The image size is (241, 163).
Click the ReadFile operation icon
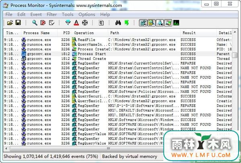point(74,40)
